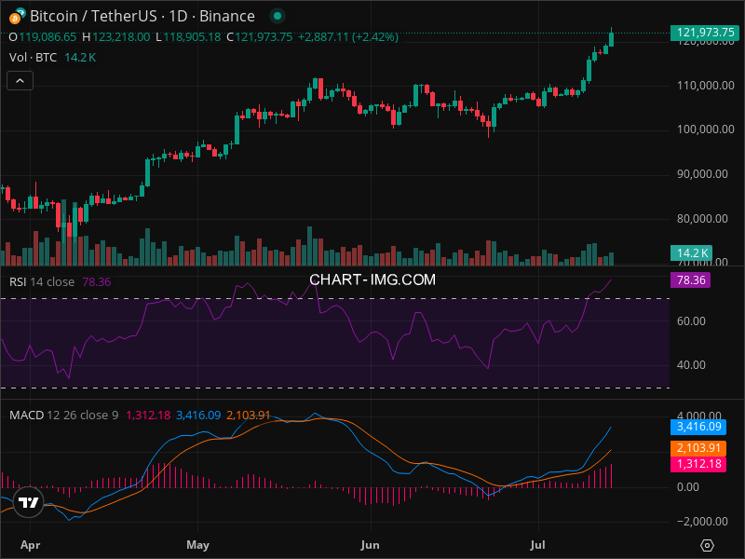The image size is (745, 559).
Task: Open the TradingView logo
Action: click(x=29, y=502)
